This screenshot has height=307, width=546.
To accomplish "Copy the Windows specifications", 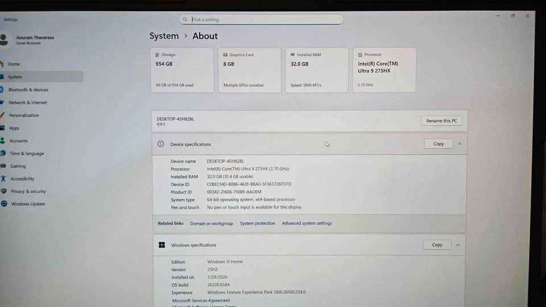I will [x=437, y=244].
